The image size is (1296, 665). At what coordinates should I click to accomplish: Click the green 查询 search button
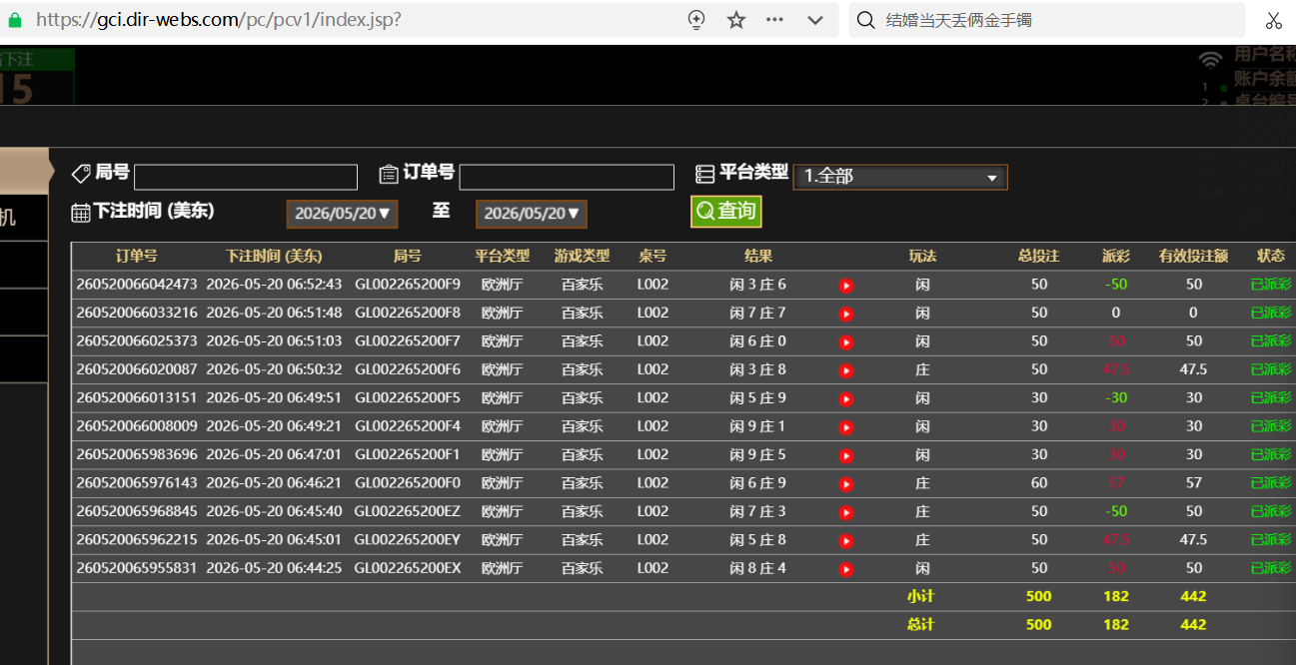pos(726,212)
